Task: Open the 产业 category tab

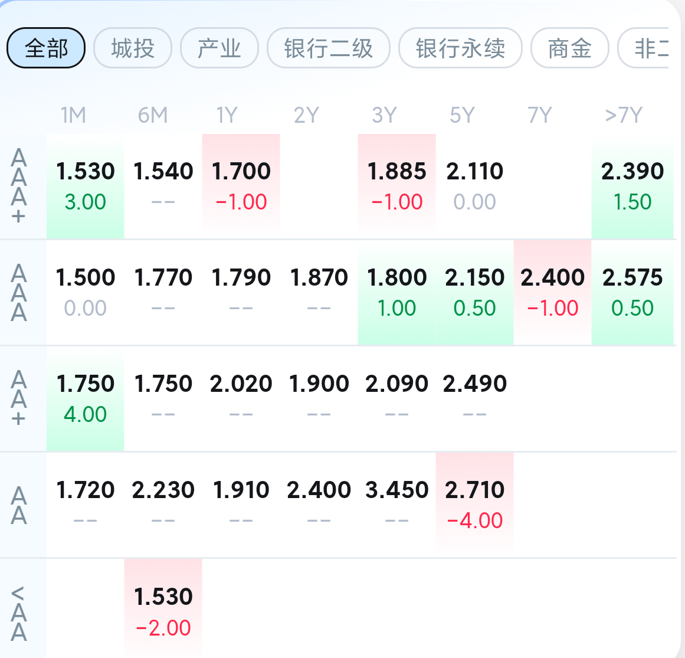Action: 219,48
